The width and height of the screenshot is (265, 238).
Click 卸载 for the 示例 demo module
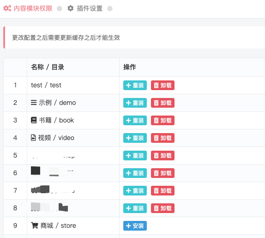(163, 103)
